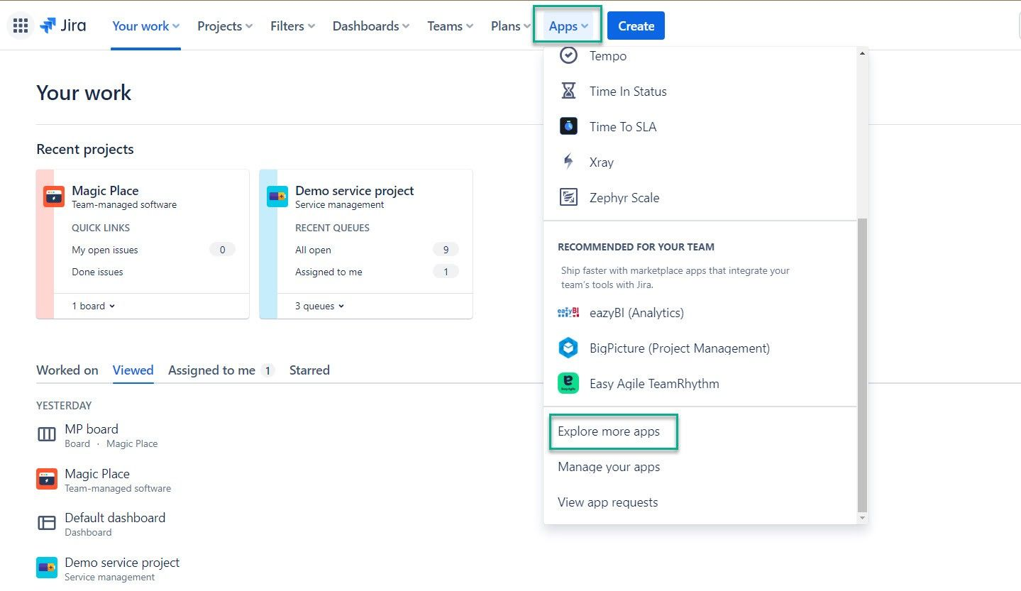The width and height of the screenshot is (1021, 591).
Task: Open Xray via its lightning icon
Action: pos(568,161)
